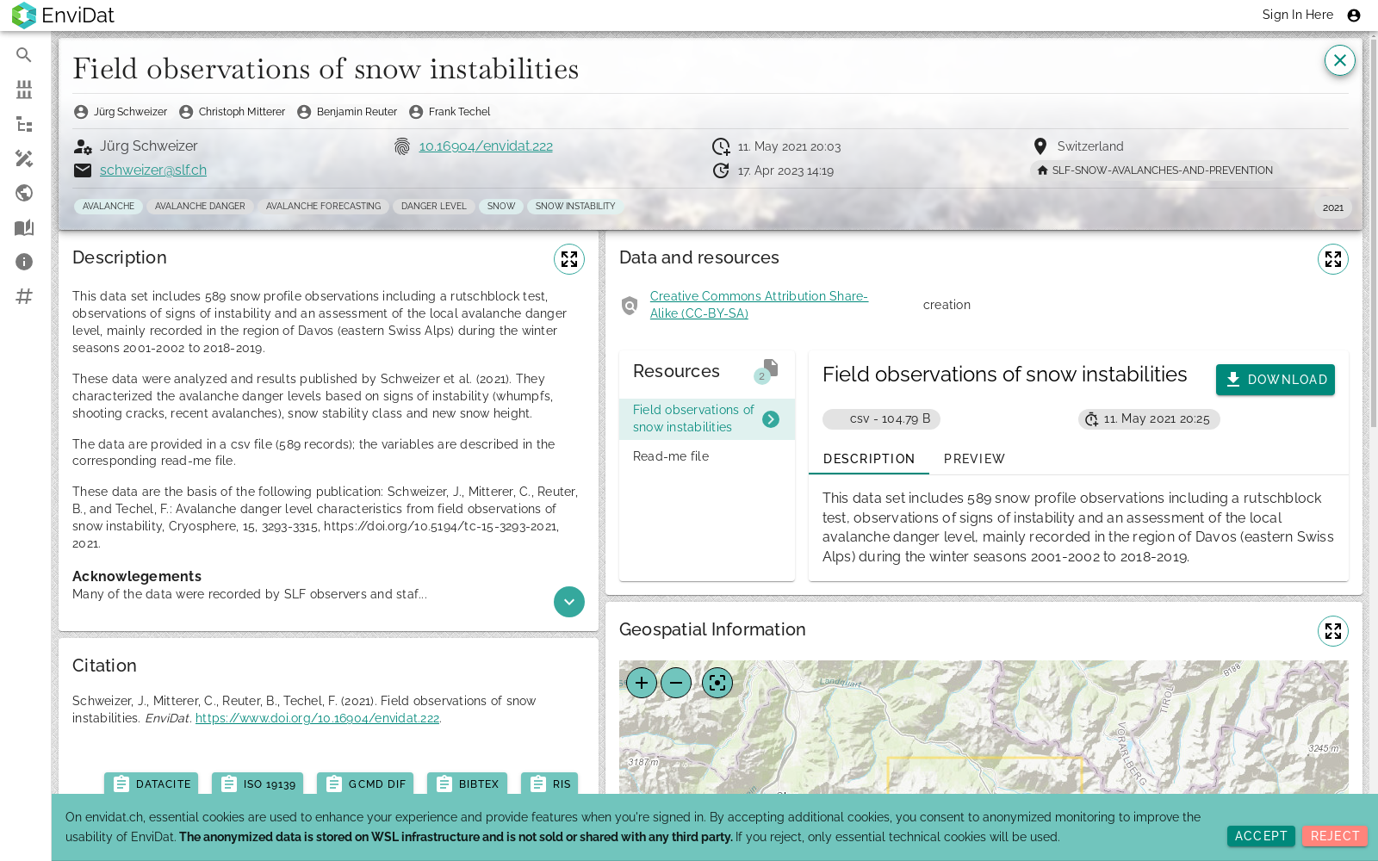Click author Benjamin Reuter chip

[347, 112]
